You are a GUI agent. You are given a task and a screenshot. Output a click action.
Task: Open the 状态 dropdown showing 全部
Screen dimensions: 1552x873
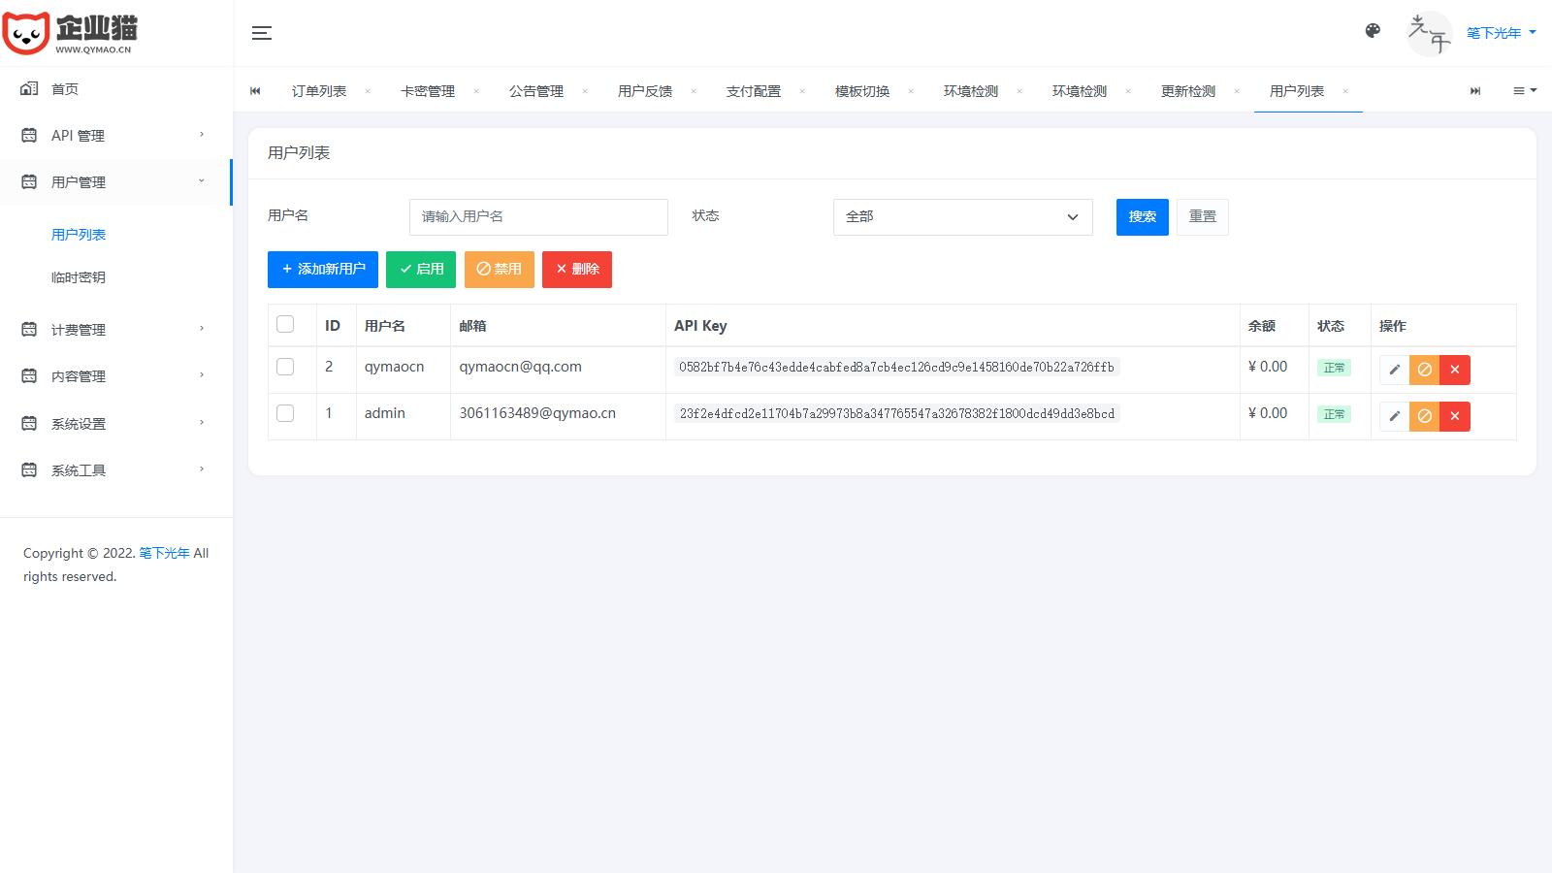click(962, 217)
